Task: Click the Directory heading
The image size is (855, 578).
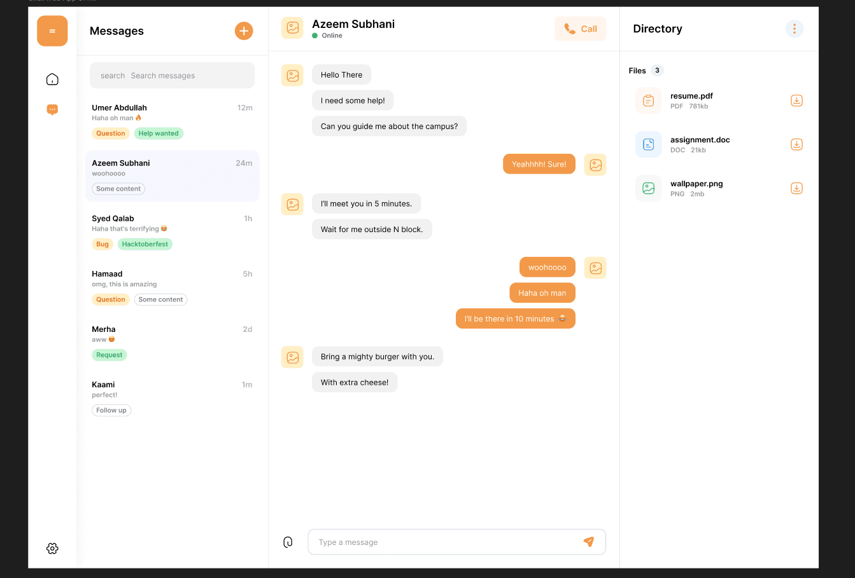Action: coord(658,29)
